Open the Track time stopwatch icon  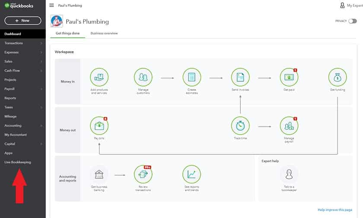240,126
